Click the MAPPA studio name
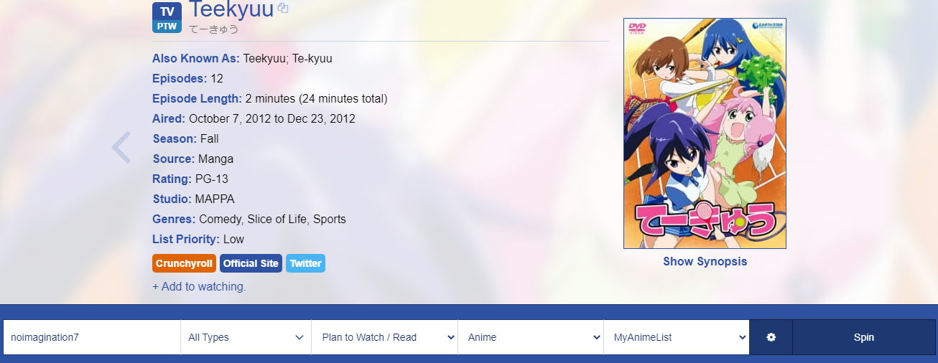Screen dimensions: 938x363 point(215,199)
